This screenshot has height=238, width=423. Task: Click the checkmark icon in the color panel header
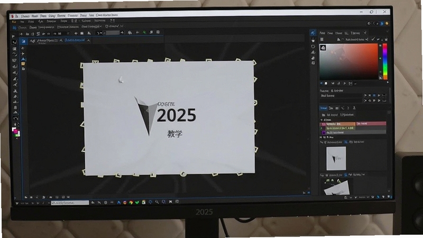point(373,39)
